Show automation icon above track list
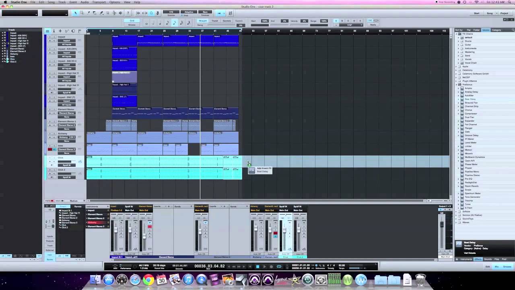The image size is (515, 290). click(66, 31)
